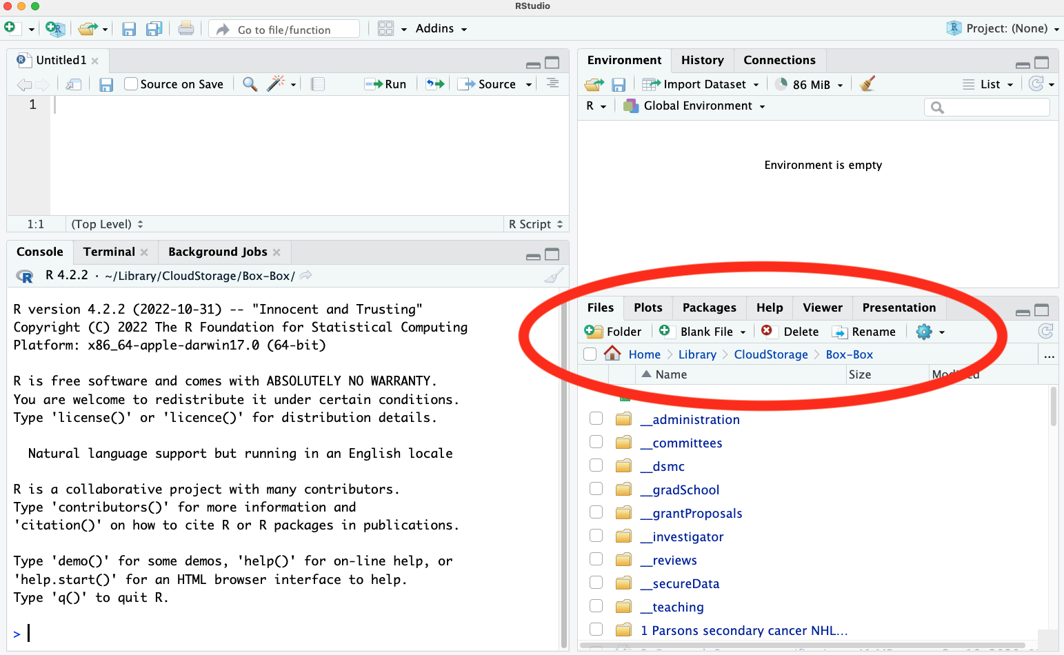Expand the Addins dropdown
The width and height of the screenshot is (1064, 655).
click(441, 28)
